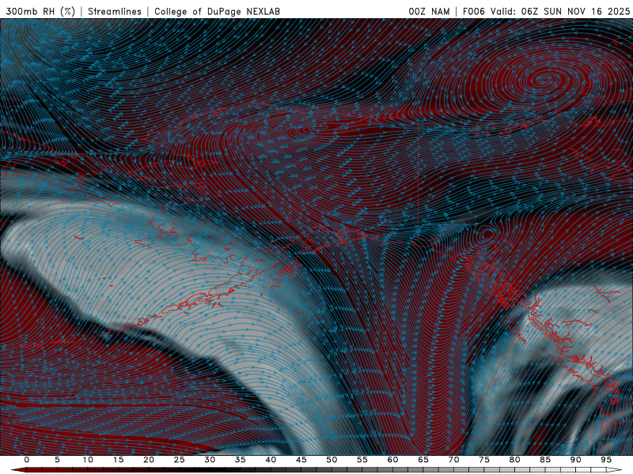The height and width of the screenshot is (474, 633).
Task: Click the colorbar tick label '10'
Action: click(88, 460)
